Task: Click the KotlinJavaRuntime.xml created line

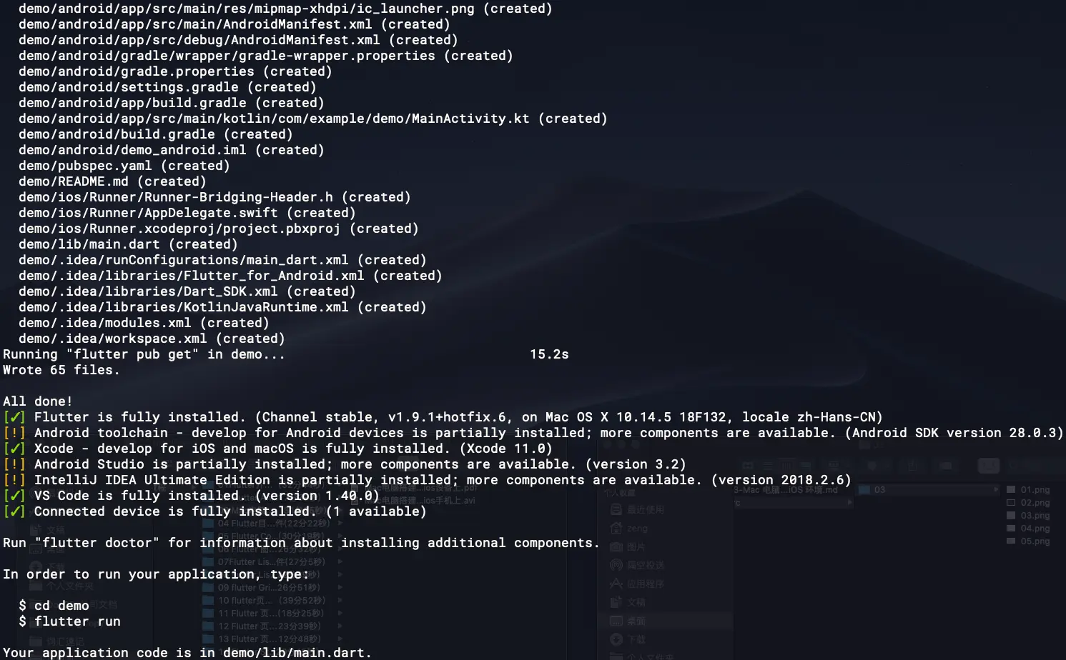Action: tap(222, 307)
